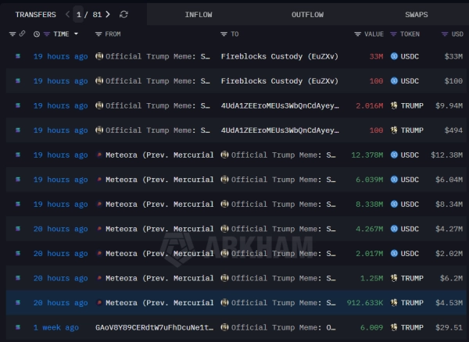
Task: Open the FROM column filter
Action: (98, 34)
